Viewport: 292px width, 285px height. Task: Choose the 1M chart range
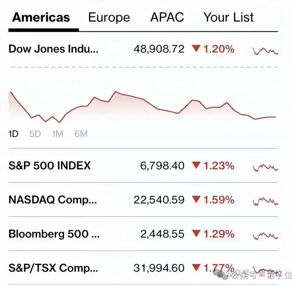(58, 134)
